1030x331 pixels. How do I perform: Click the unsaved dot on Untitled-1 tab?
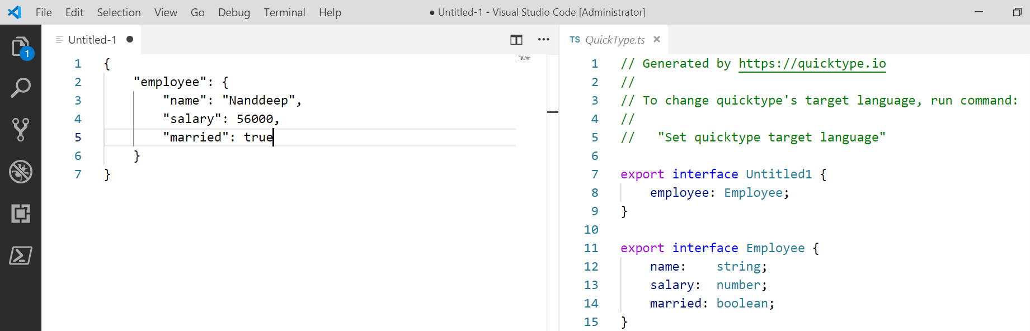click(x=130, y=39)
